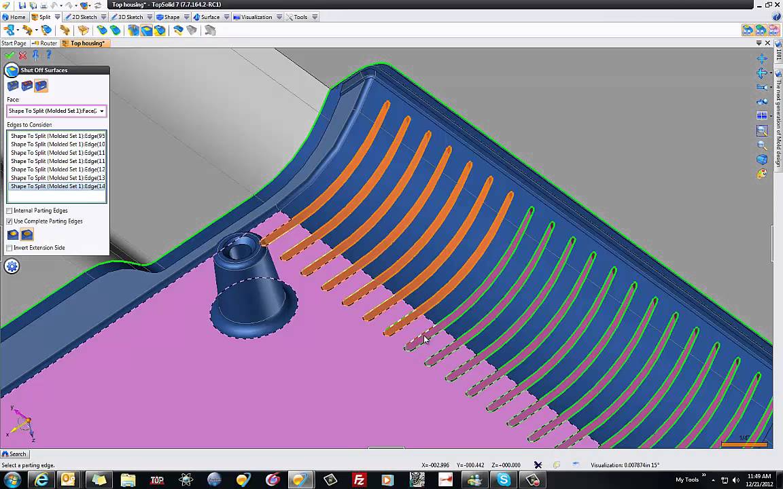783x489 pixels.
Task: Expand the Surface tab dropdown arrow
Action: tap(226, 17)
